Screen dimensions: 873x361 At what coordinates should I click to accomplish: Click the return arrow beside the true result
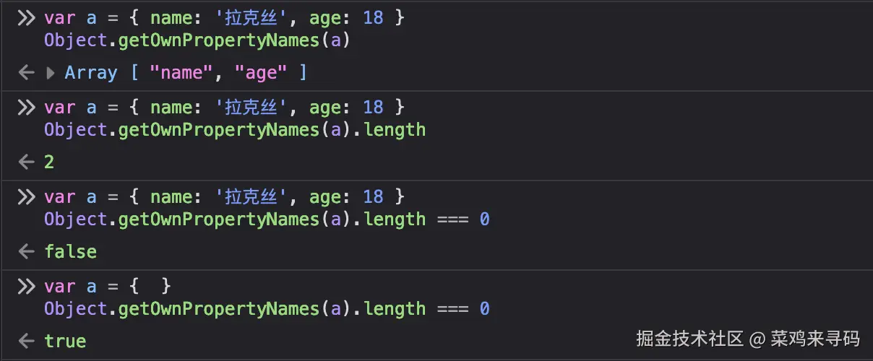coord(26,342)
